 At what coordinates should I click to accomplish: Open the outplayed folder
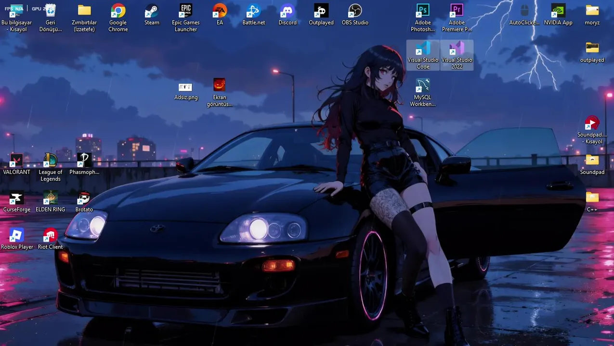[592, 52]
